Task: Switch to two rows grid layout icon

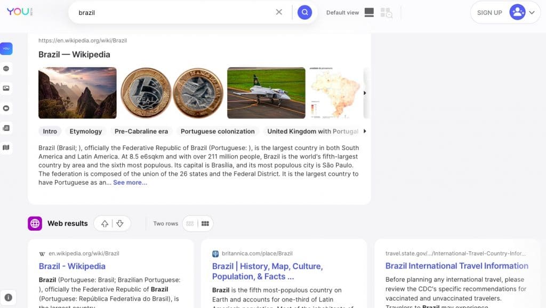Action: (x=205, y=224)
